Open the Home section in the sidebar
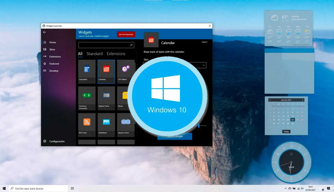Viewport: 334px width, 192px height. (x=58, y=42)
